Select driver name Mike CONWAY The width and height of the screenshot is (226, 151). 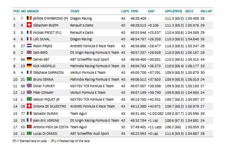pos(43,92)
